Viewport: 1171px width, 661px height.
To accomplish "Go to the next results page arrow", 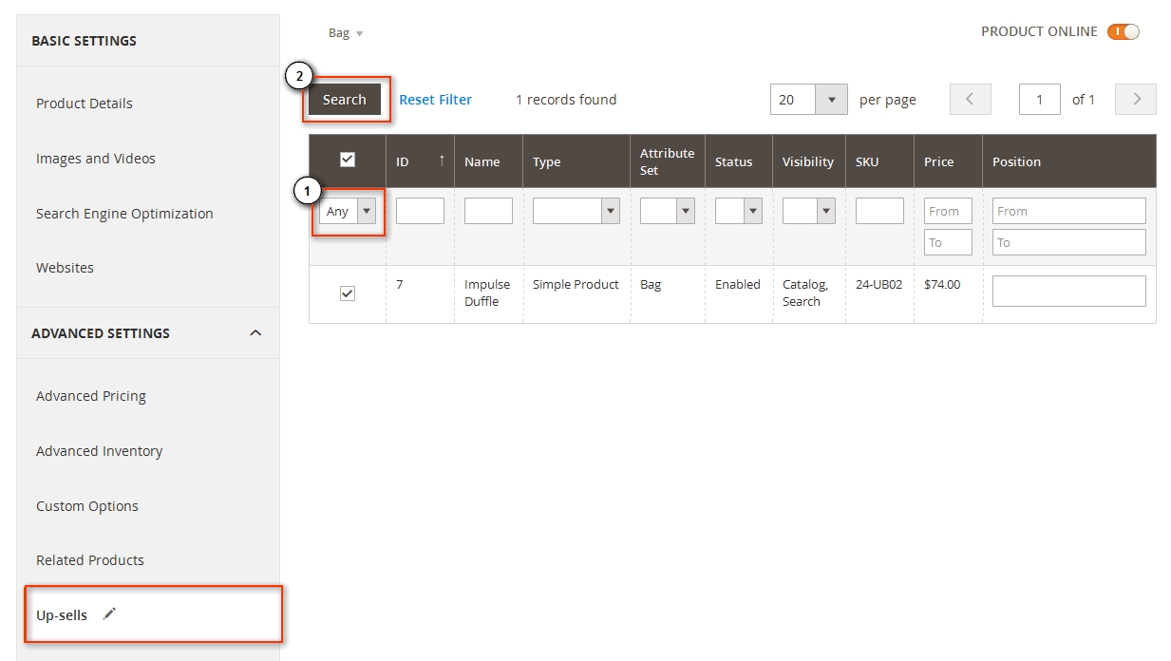I will 1135,99.
